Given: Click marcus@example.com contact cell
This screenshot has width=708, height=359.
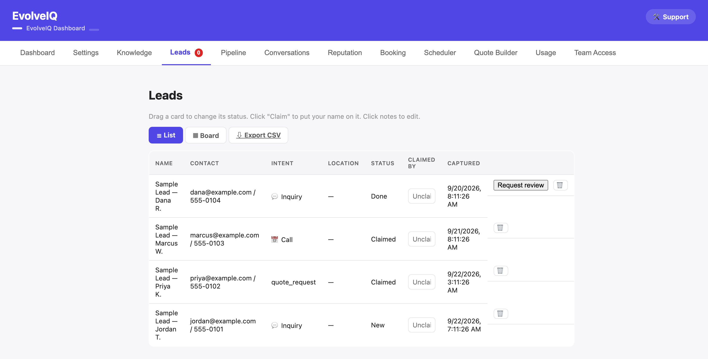Looking at the screenshot, I should [225, 239].
